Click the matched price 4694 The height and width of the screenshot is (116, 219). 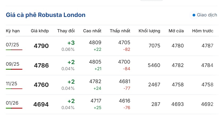(41, 104)
